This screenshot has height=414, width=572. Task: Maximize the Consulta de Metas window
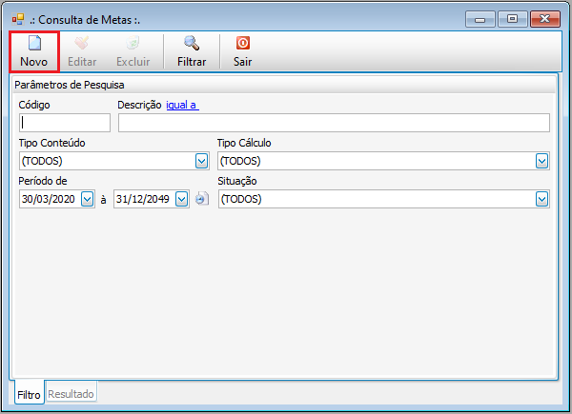[x=512, y=19]
